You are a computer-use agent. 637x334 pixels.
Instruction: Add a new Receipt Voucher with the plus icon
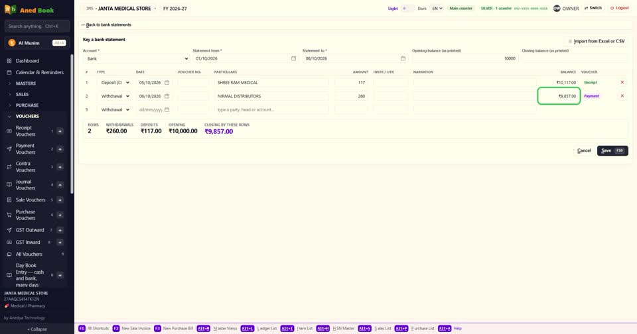(60, 131)
